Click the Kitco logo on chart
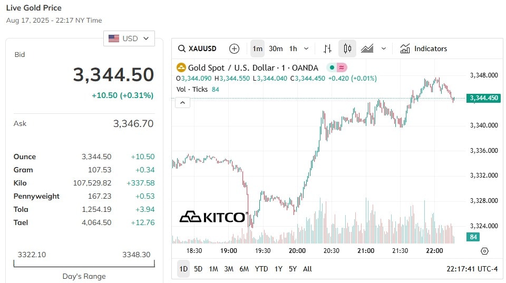506x283 pixels. [213, 217]
